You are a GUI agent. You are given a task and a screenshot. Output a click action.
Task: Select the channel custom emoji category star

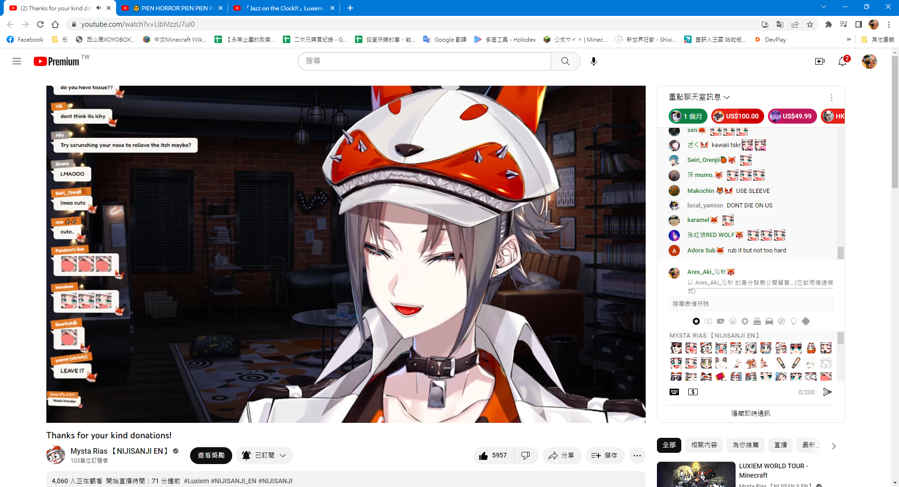pyautogui.click(x=696, y=321)
